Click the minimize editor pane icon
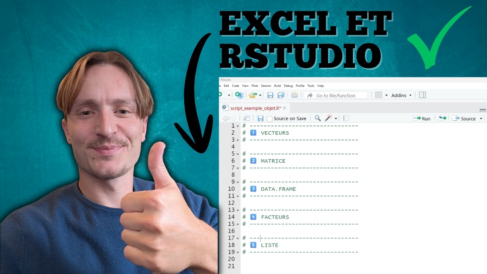Viewport: 487px width, 274px height. click(x=483, y=110)
